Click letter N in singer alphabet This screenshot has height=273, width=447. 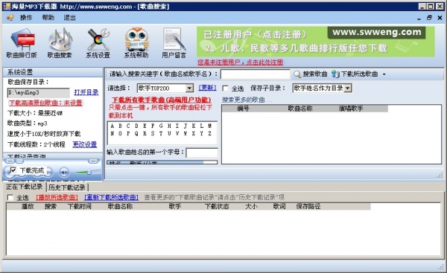coord(112,133)
